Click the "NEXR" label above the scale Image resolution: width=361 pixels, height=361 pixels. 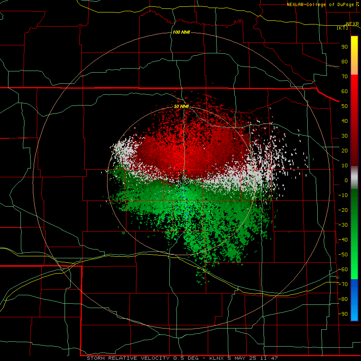[353, 24]
